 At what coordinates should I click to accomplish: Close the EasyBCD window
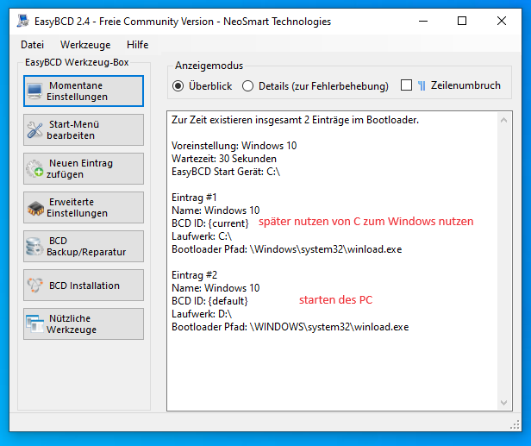(502, 21)
